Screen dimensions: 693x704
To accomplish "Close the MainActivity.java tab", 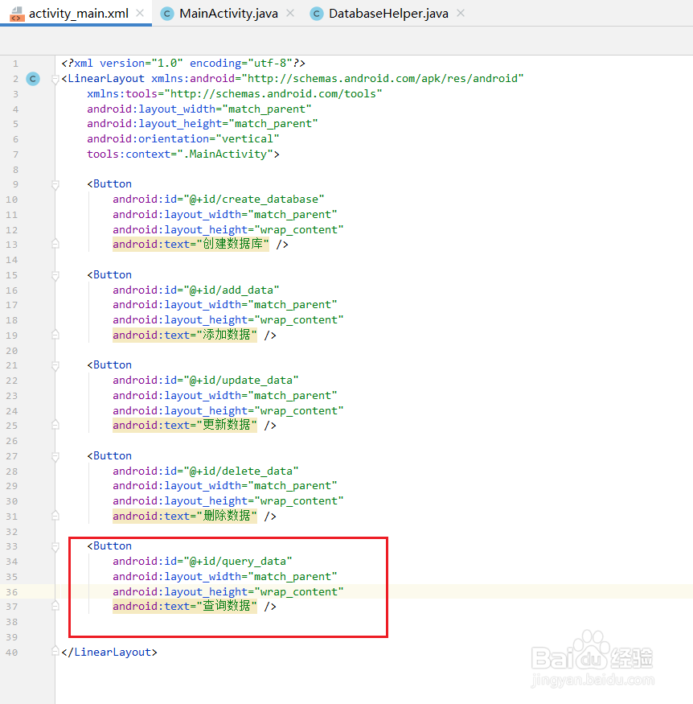I will [290, 14].
